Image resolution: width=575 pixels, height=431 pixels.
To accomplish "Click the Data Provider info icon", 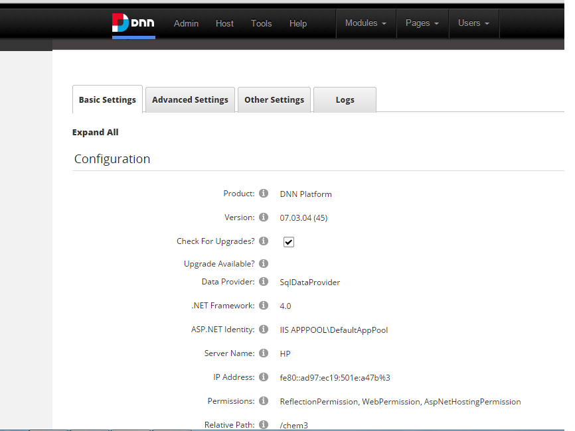I will click(x=264, y=282).
